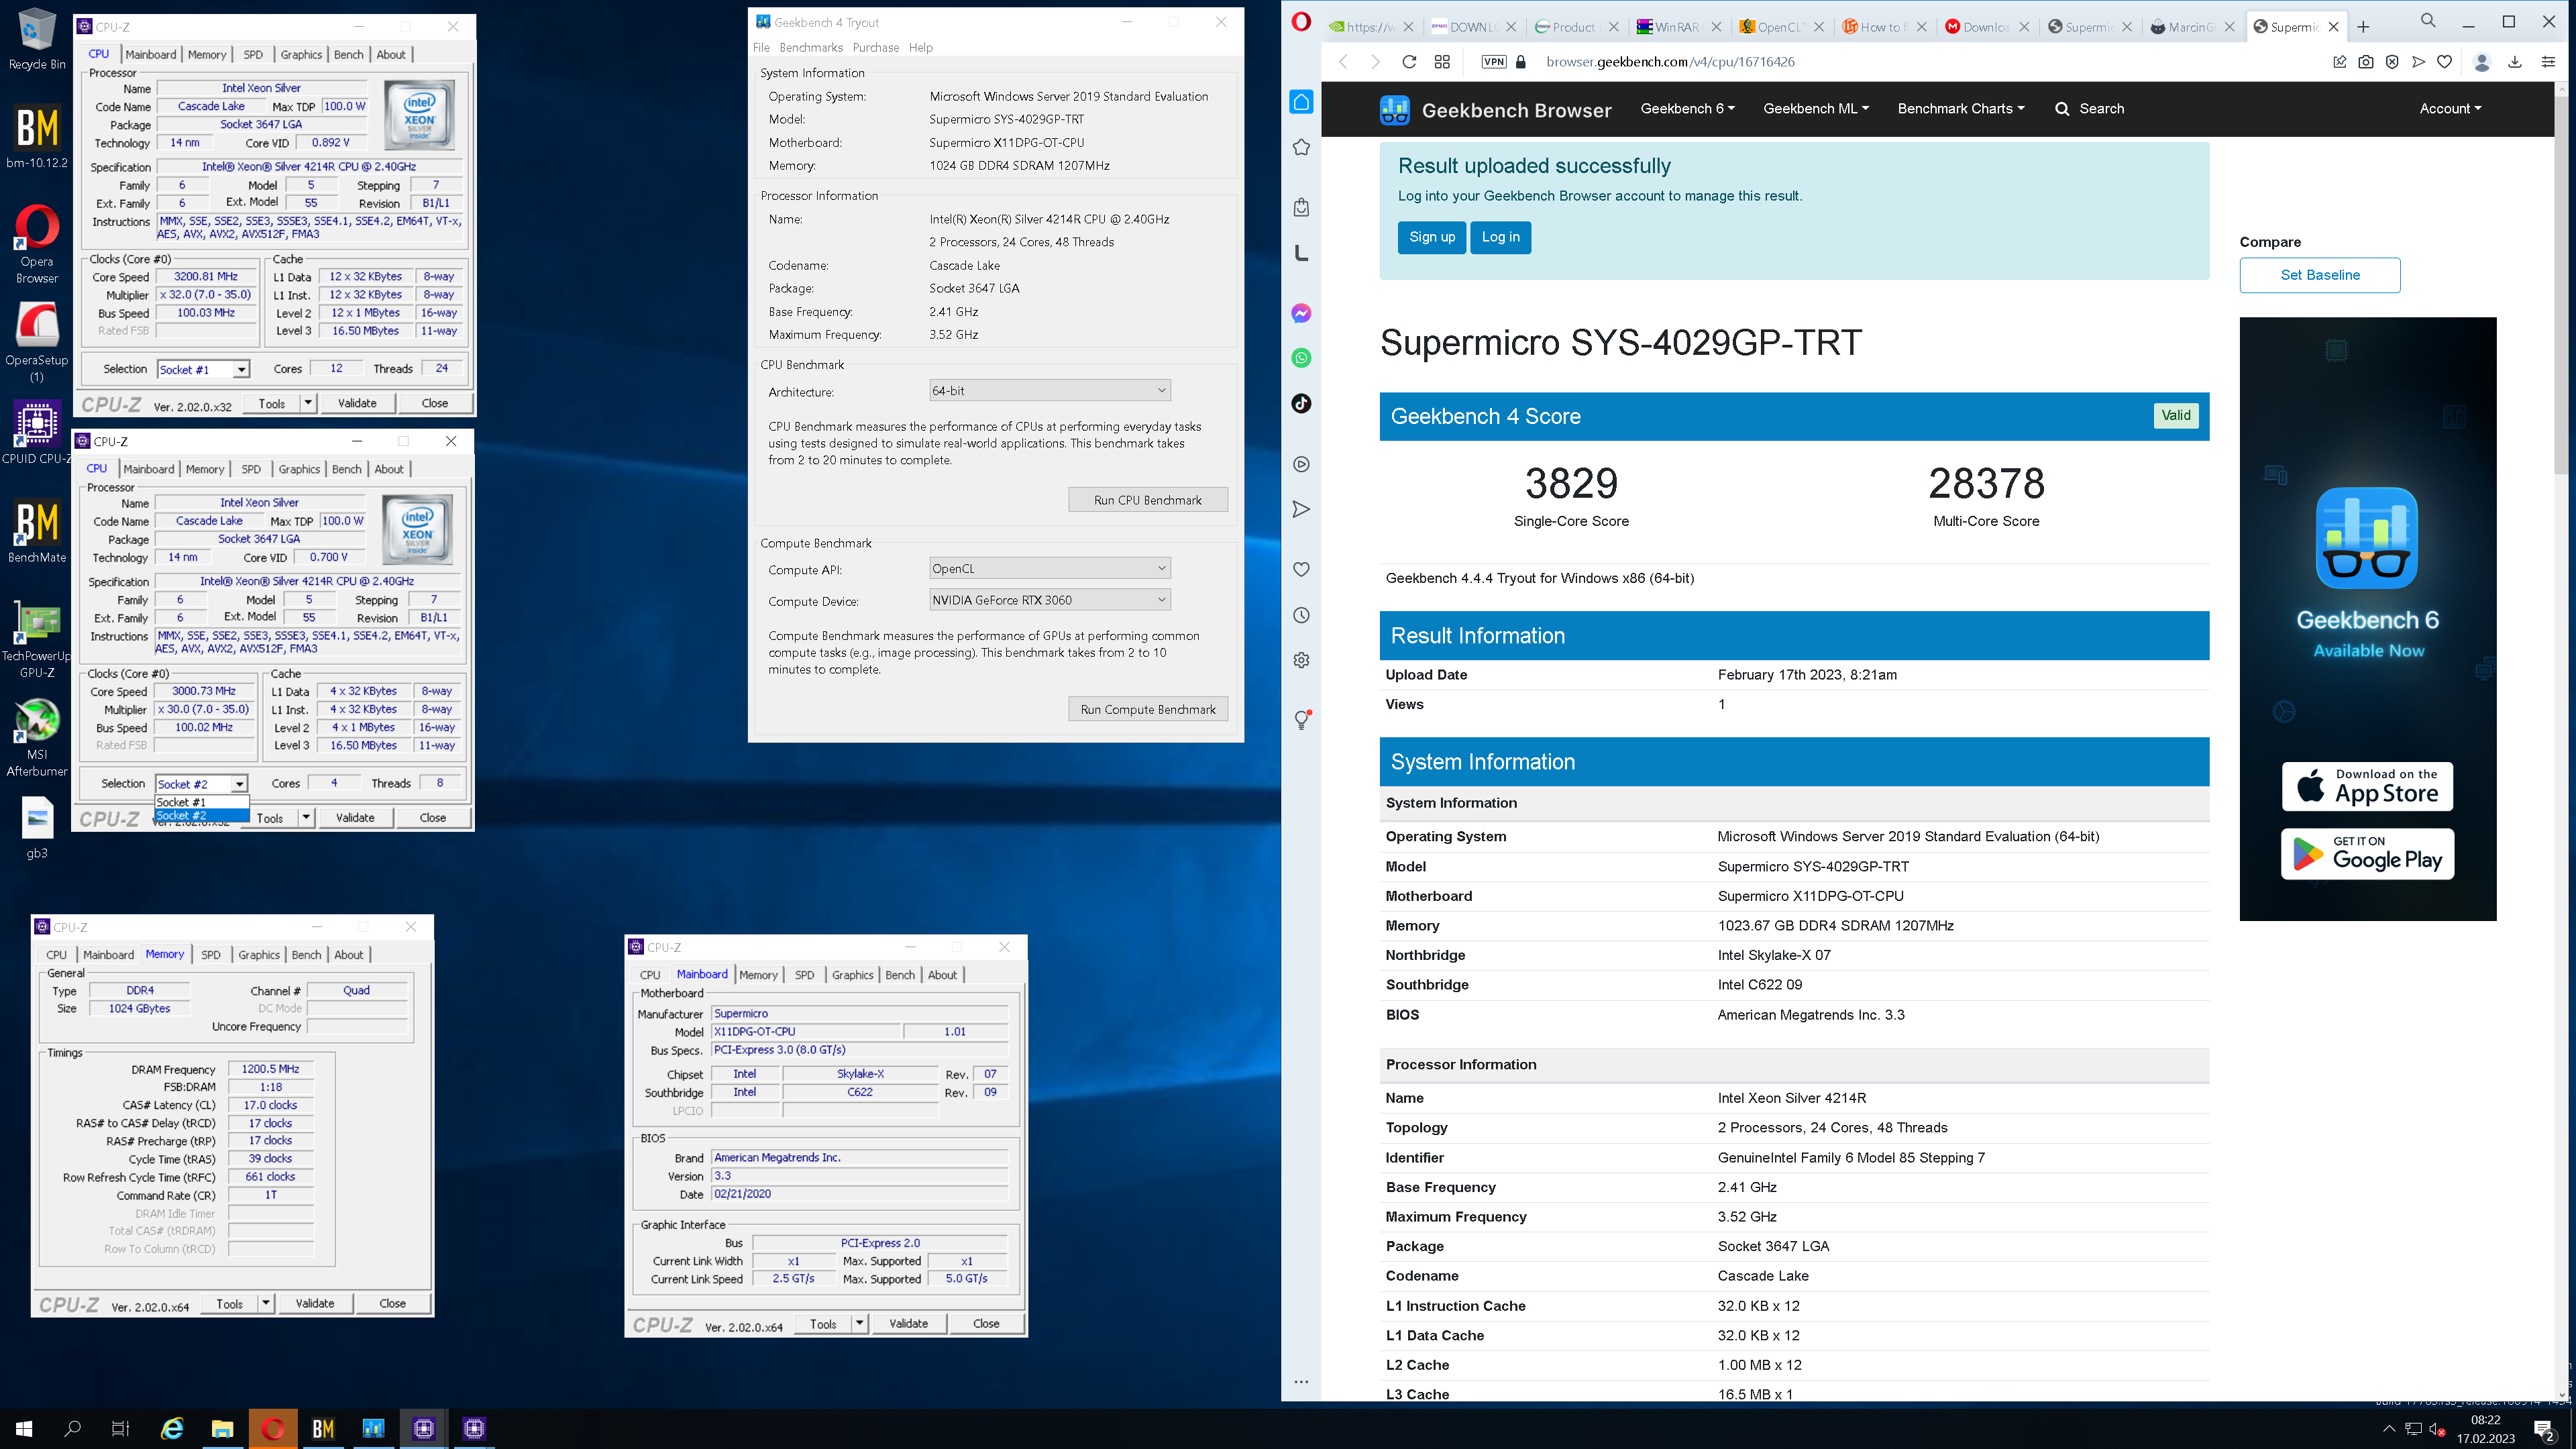The height and width of the screenshot is (1449, 2576).
Task: Open Opera sidebar bookmarks star icon
Action: pos(1301,148)
